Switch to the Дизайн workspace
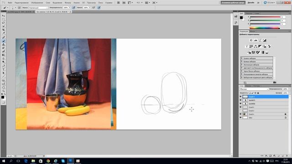The height and width of the screenshot is (164, 292). click(251, 3)
